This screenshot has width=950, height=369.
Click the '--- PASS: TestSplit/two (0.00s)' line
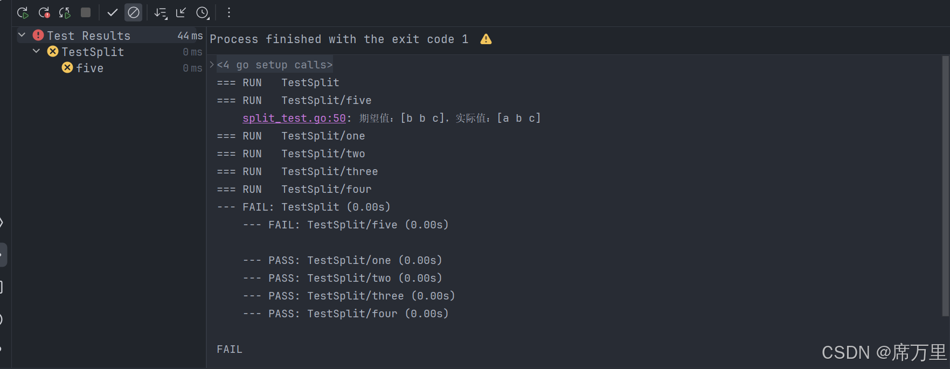[x=343, y=278]
